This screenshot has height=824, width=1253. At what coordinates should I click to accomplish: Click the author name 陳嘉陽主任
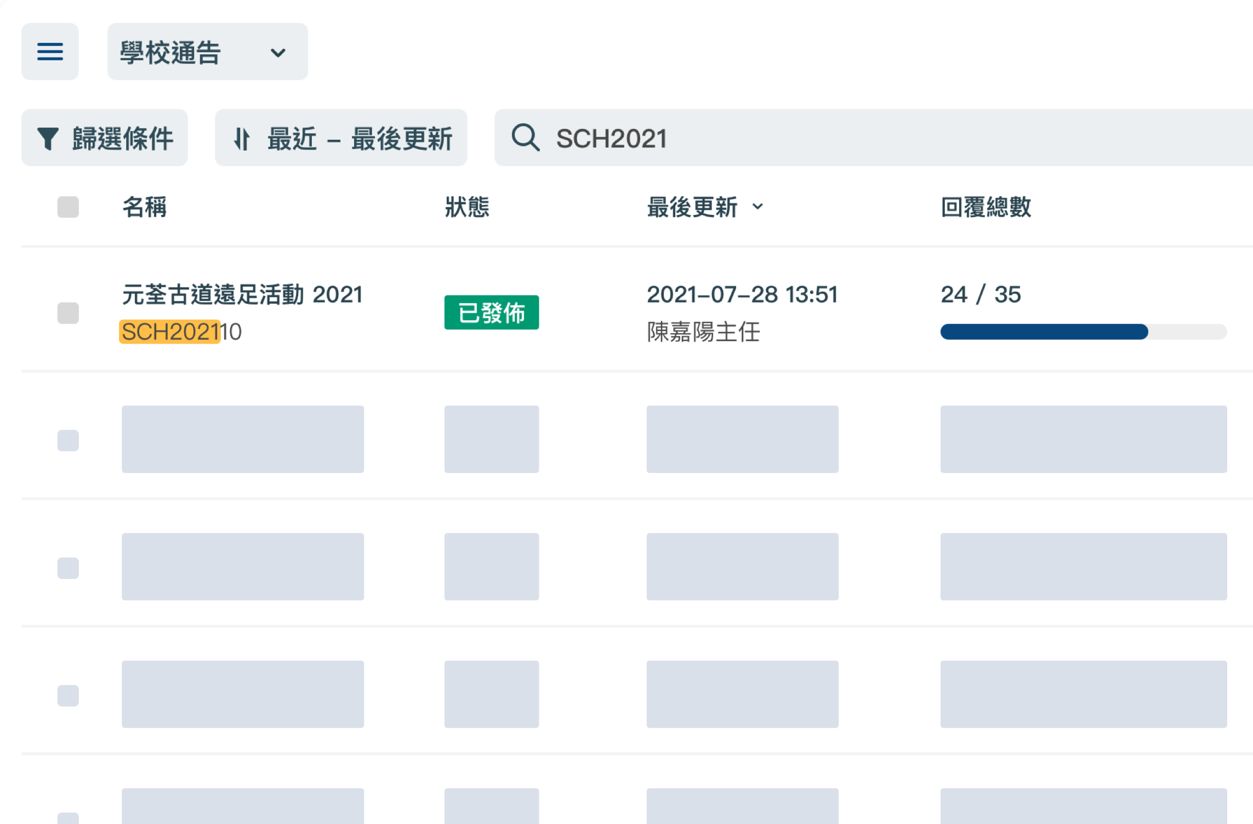click(703, 332)
